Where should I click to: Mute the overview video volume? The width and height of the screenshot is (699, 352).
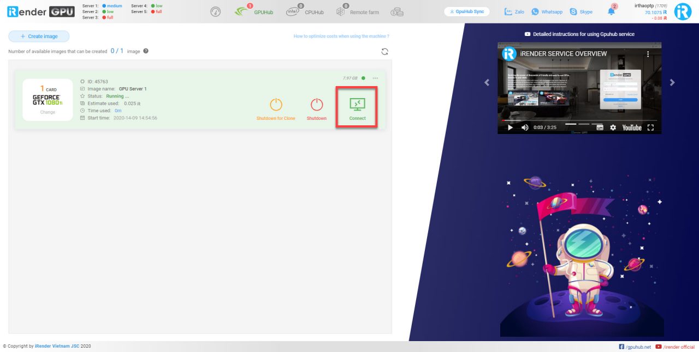coord(525,128)
